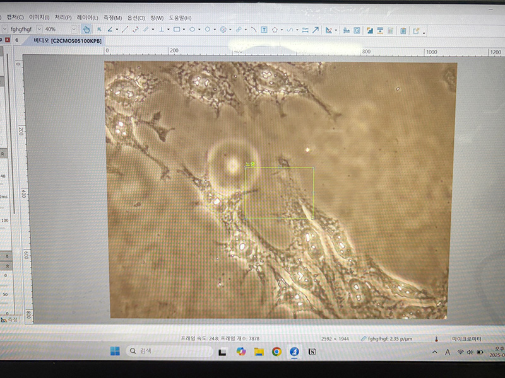Select the angle measurement tool
Viewport: 505px width, 378px height.
pyautogui.click(x=110, y=30)
